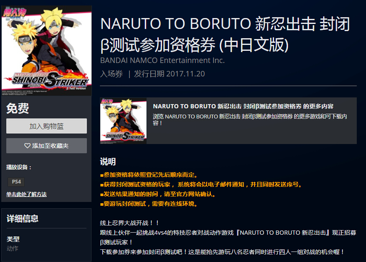Open the BANDAI NAMCO Entertainment Inc. publisher link
366x262 pixels.
pyautogui.click(x=162, y=60)
